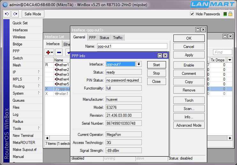This screenshot has height=165, width=237.
Task: Open the Bridge menu
Action: point(17,44)
